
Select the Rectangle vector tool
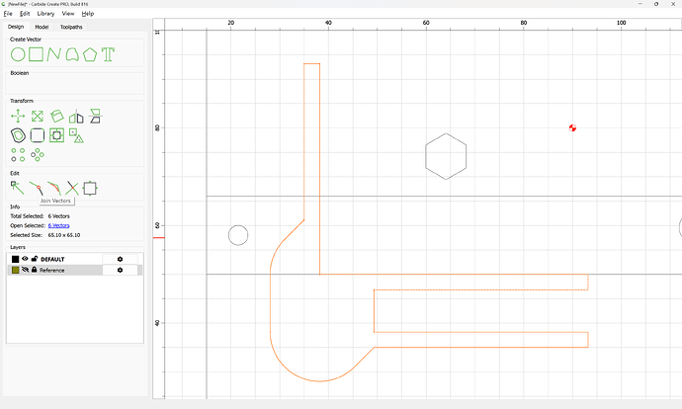[37, 54]
